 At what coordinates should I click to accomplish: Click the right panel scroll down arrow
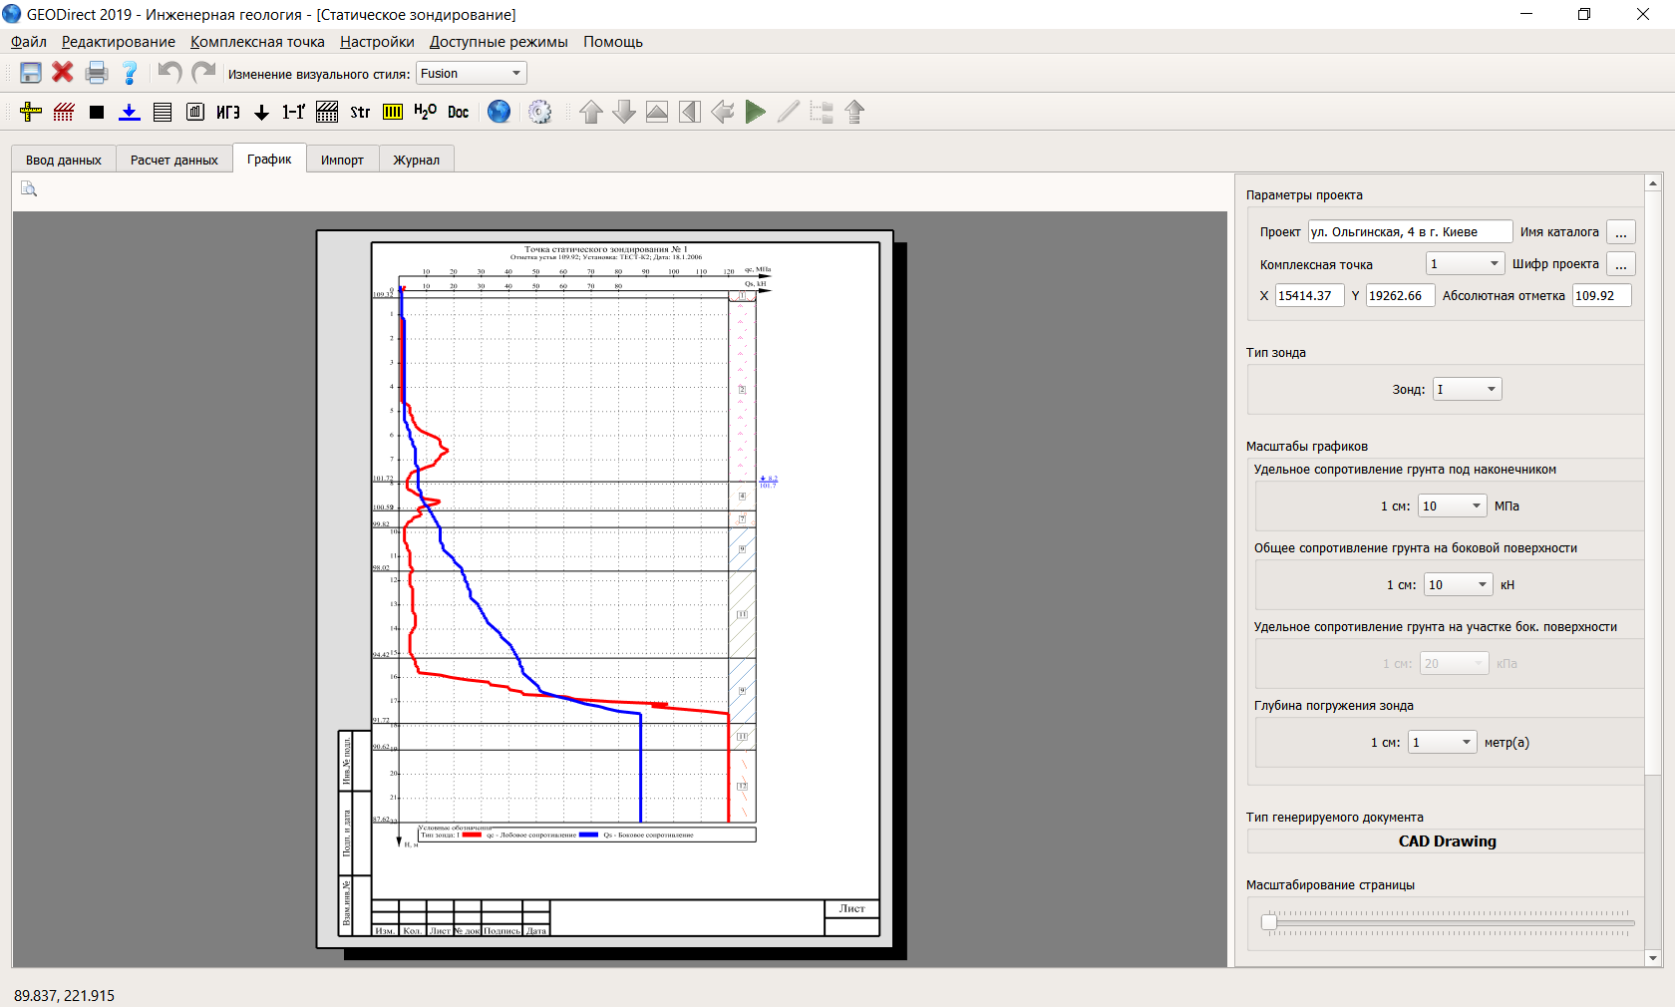point(1653,958)
